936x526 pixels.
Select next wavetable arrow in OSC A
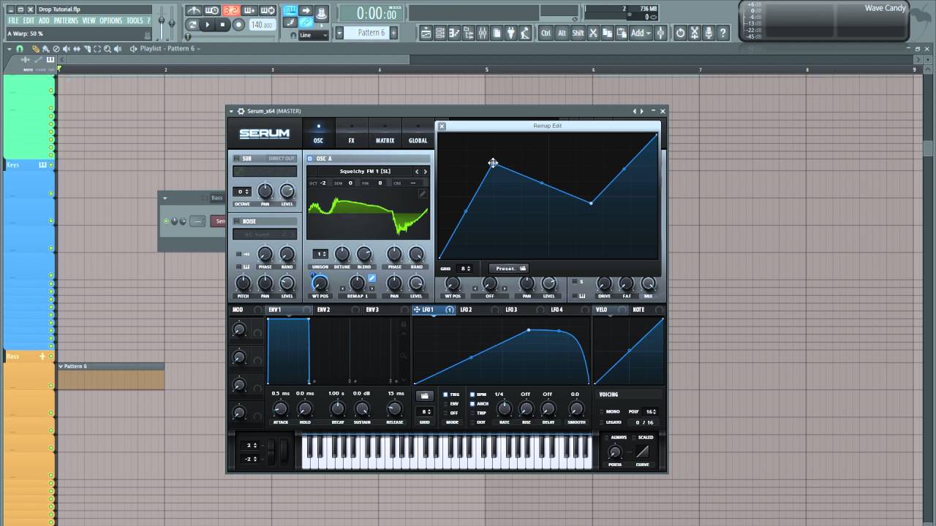tap(426, 172)
